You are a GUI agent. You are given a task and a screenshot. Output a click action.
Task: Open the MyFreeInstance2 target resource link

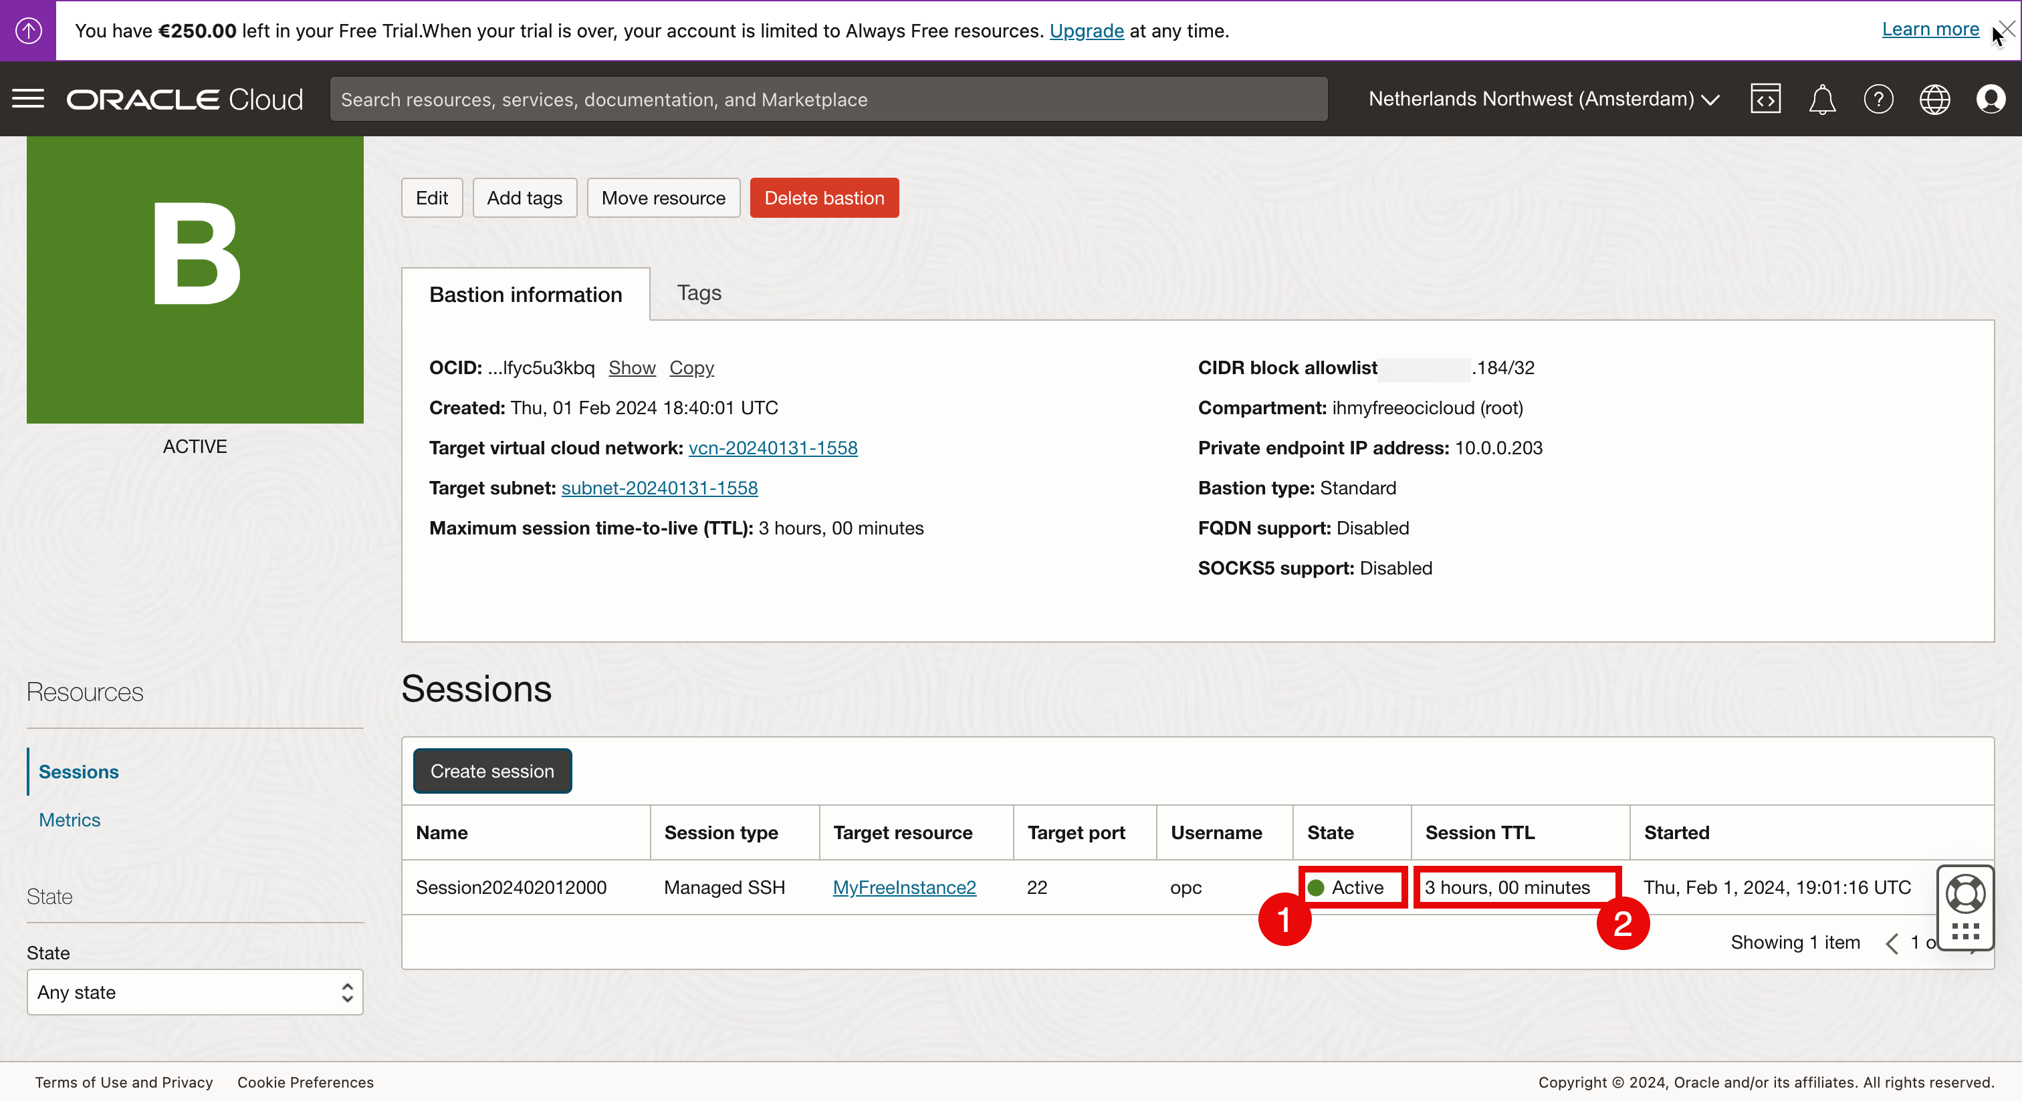tap(904, 887)
